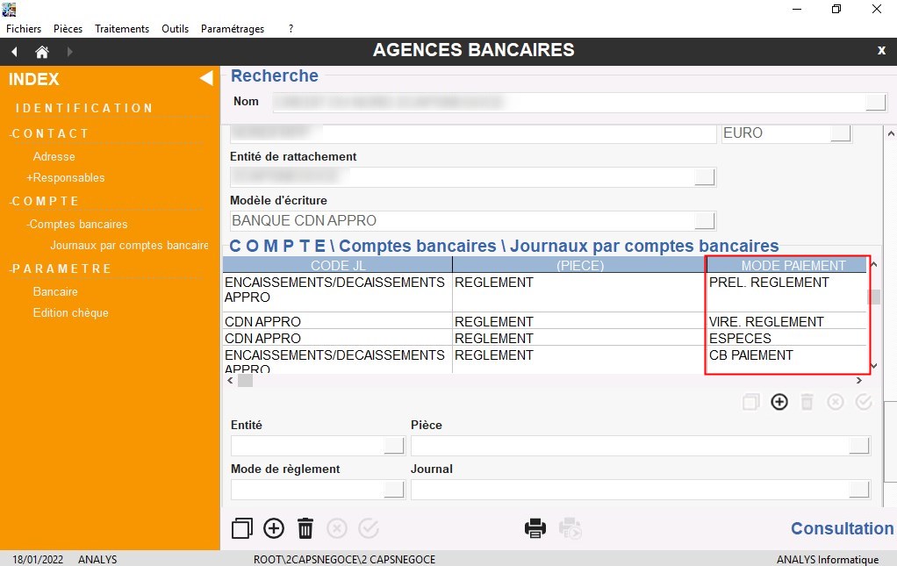The image size is (897, 566).
Task: Open the EURO currency selector button
Action: tap(840, 133)
